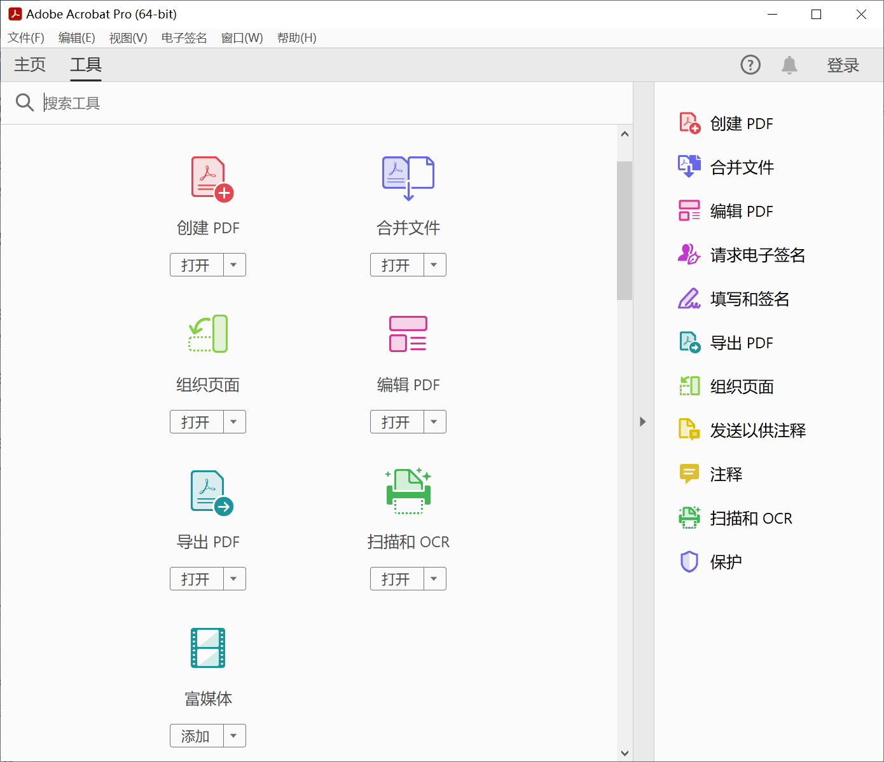Click the Adobe Acrobat logo in title bar
Viewport: 884px width, 762px height.
click(15, 14)
